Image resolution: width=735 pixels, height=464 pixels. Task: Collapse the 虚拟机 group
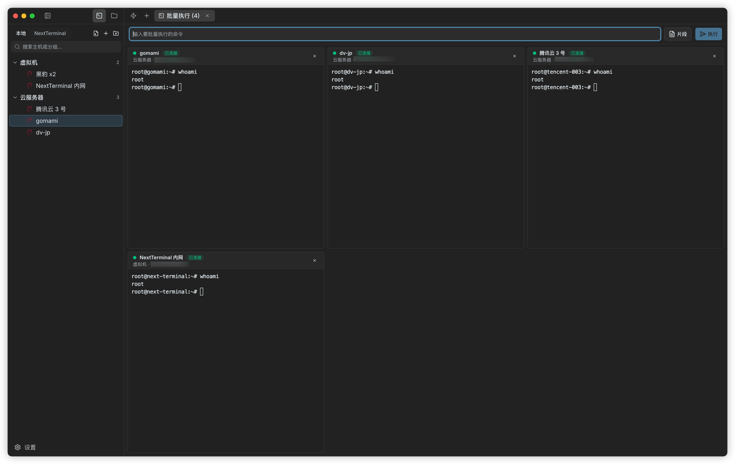tap(15, 62)
